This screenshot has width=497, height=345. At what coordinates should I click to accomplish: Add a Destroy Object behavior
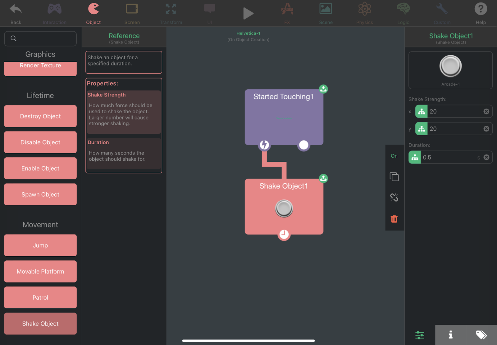tap(40, 116)
